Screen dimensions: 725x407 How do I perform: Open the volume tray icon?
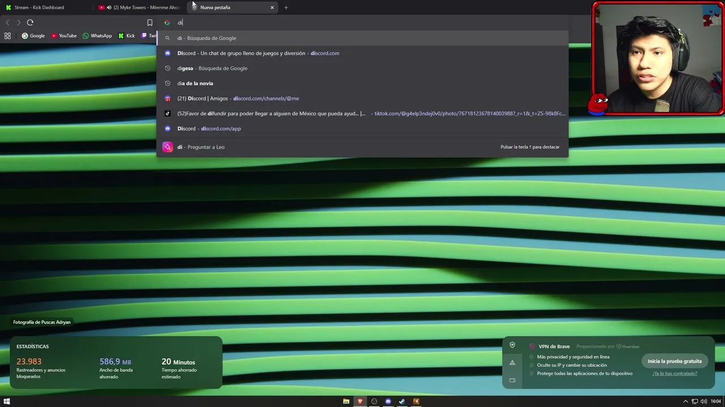[703, 401]
